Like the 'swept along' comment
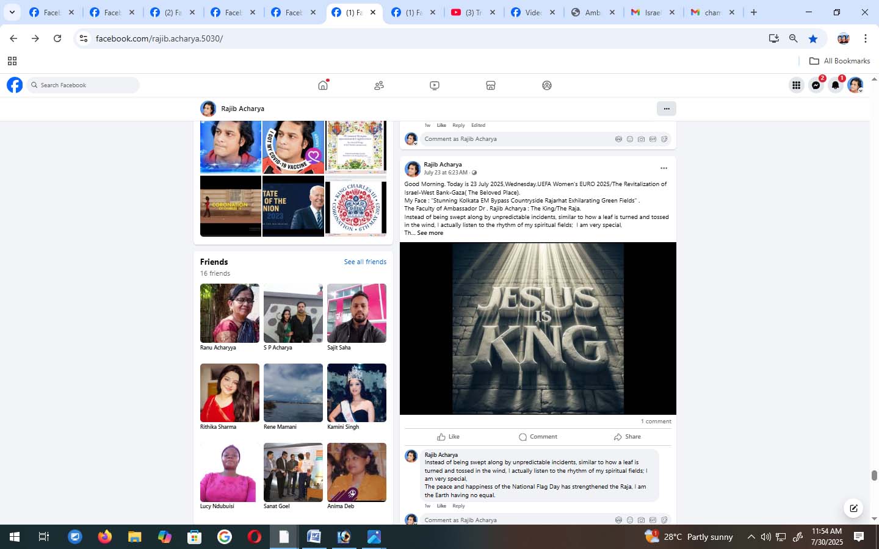This screenshot has width=879, height=549. [x=441, y=506]
